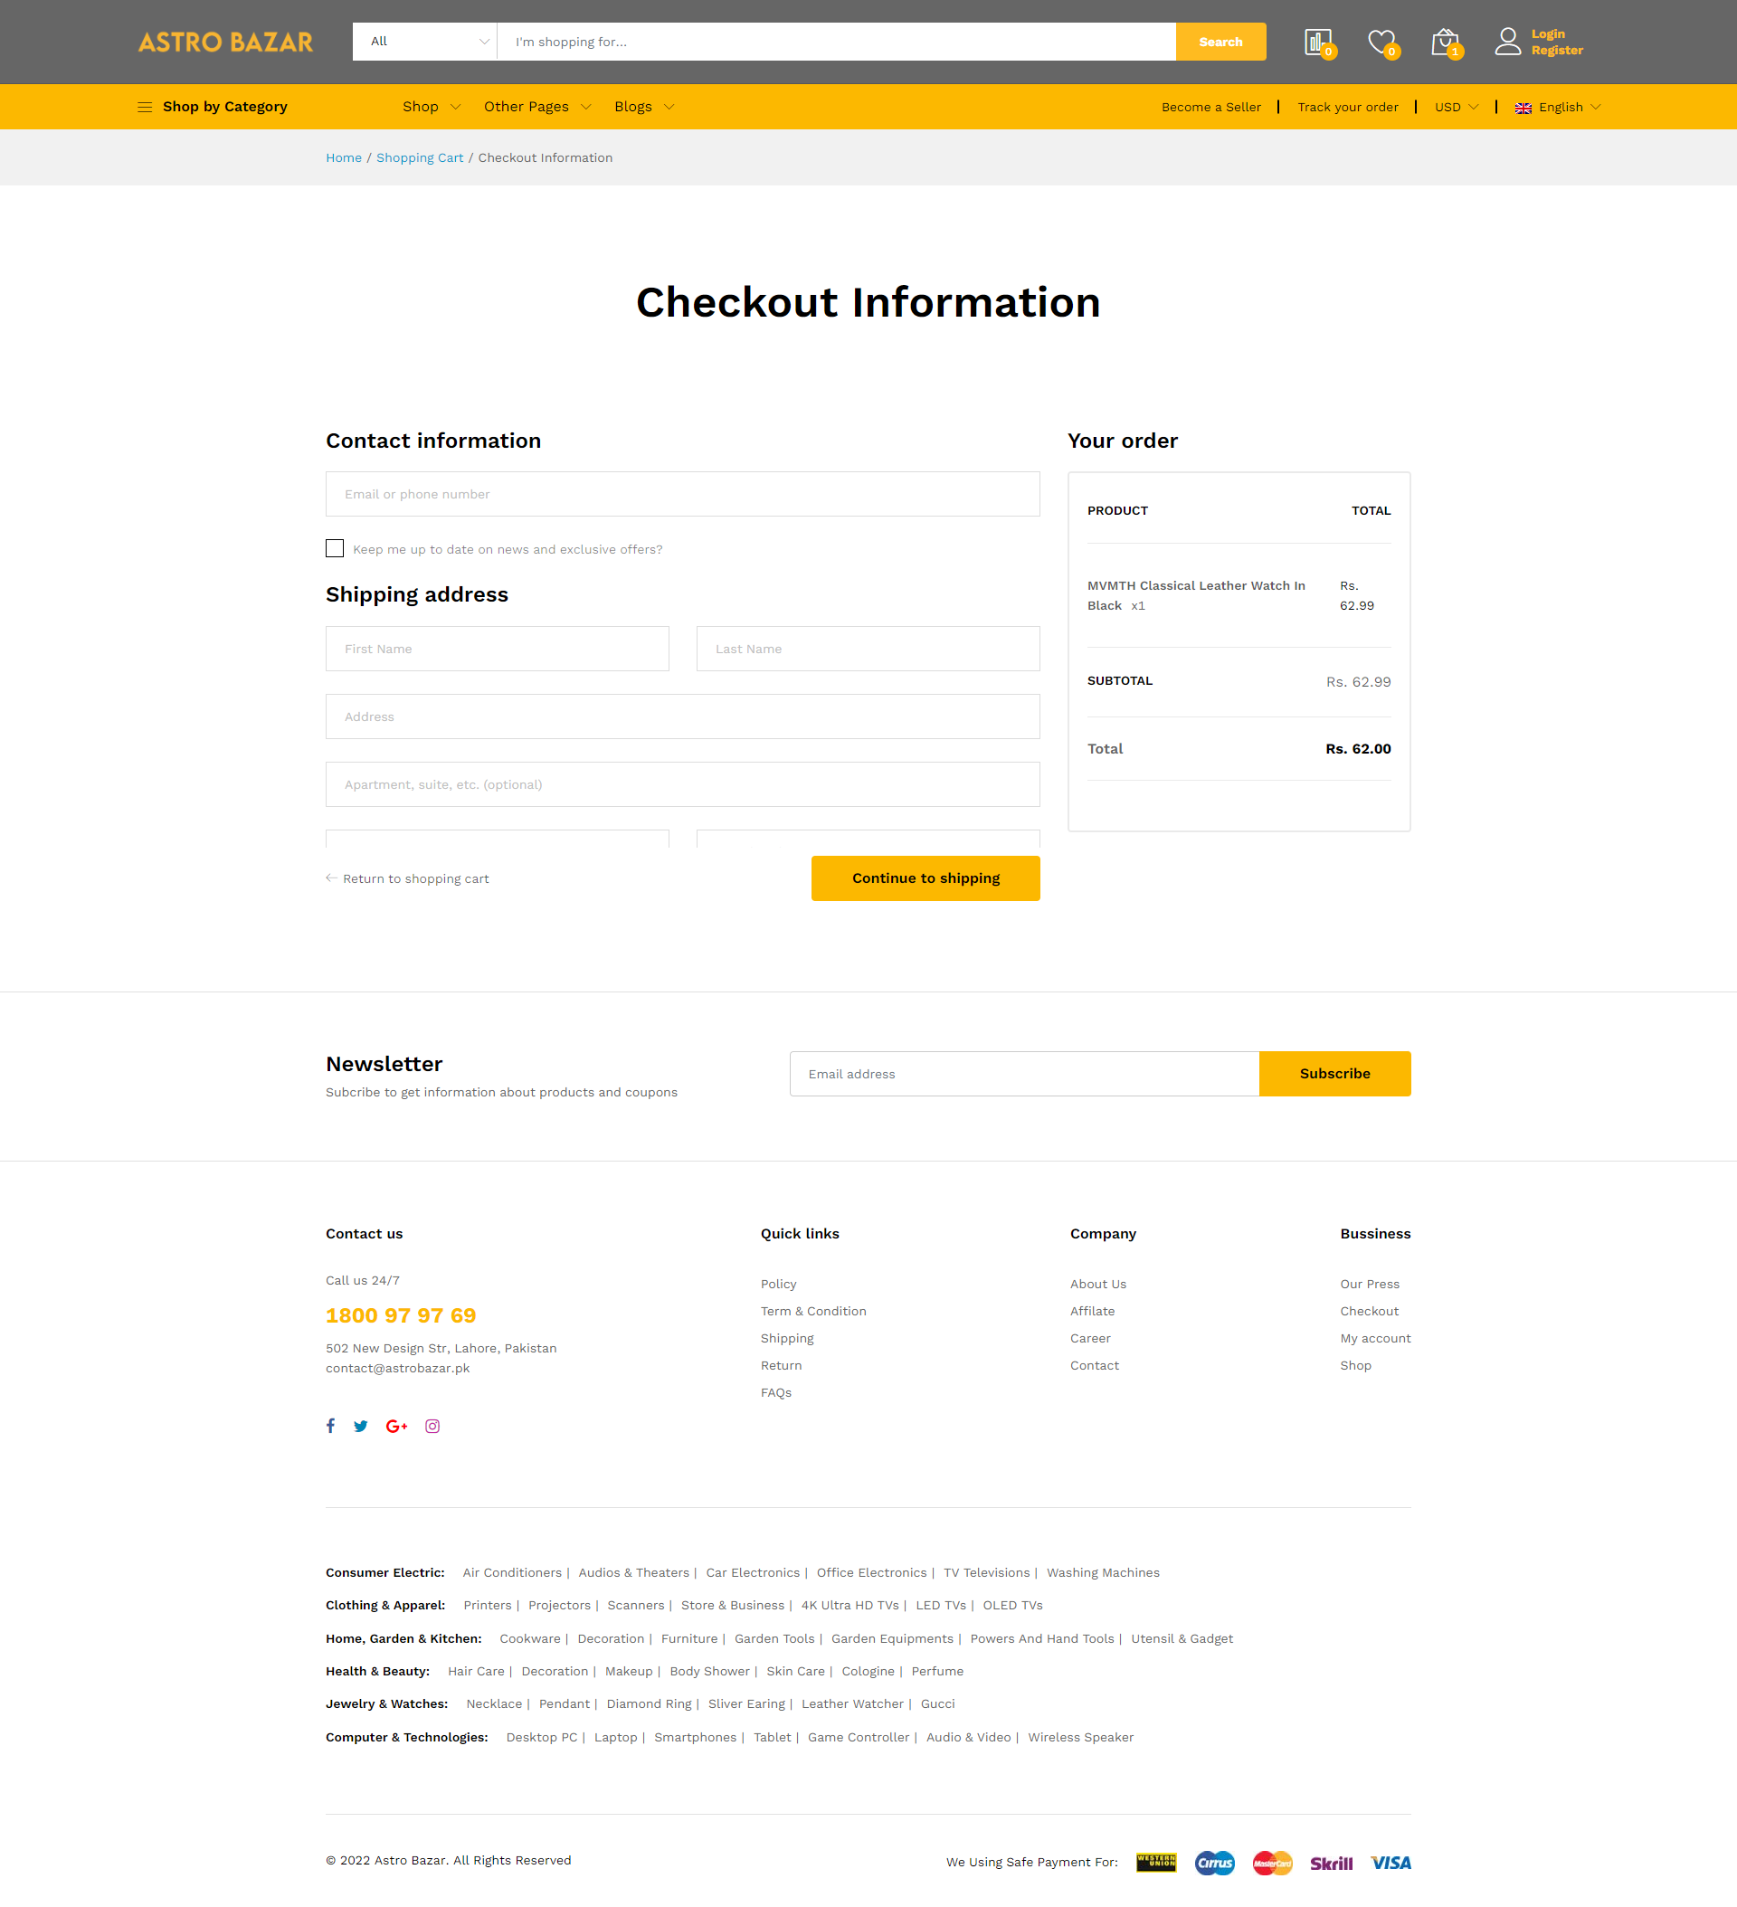Enable the news and exclusive offers checkbox
The image size is (1737, 1907).
tap(334, 548)
